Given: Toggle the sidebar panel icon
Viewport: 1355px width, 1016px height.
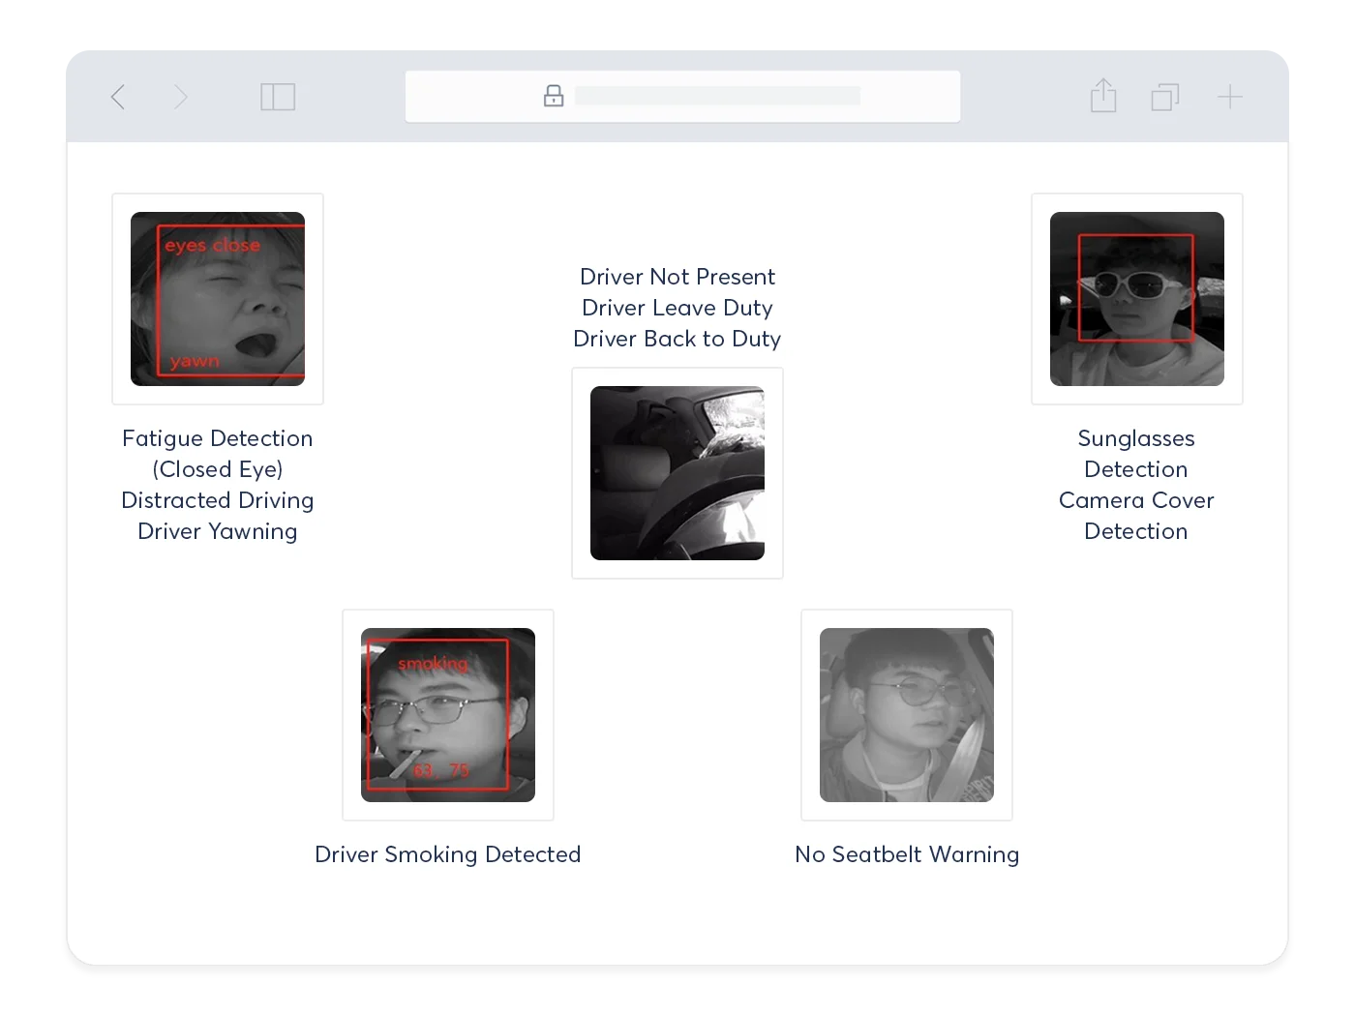Looking at the screenshot, I should pos(278,97).
